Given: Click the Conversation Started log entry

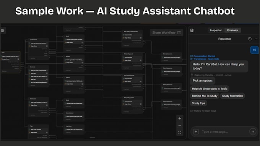Looking at the screenshot, I should [203, 56].
